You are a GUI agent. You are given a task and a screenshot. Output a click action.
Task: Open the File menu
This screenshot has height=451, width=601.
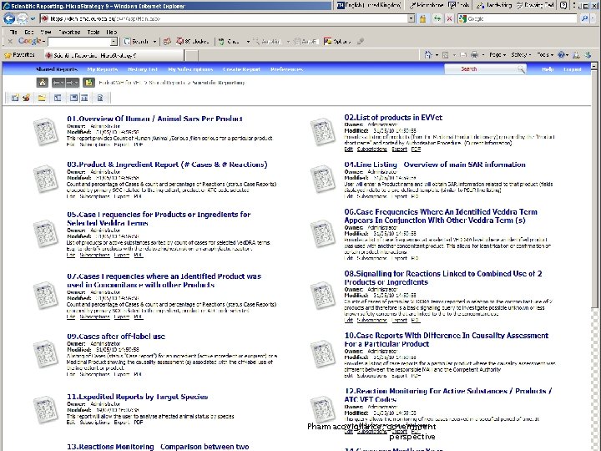[x=13, y=32]
